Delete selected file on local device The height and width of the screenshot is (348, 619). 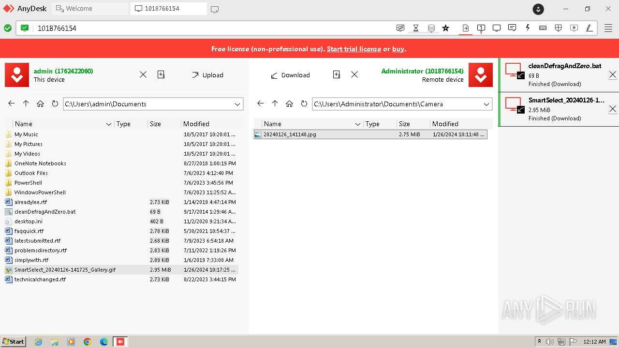point(143,74)
